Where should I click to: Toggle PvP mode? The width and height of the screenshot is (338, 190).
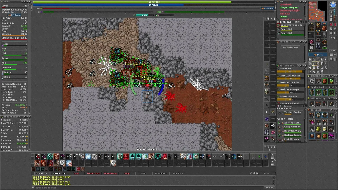pos(333,38)
